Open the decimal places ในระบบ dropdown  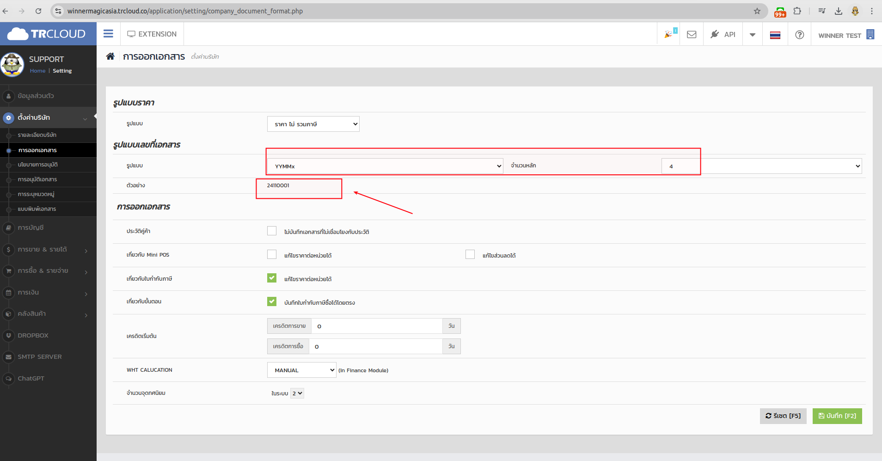pos(297,393)
